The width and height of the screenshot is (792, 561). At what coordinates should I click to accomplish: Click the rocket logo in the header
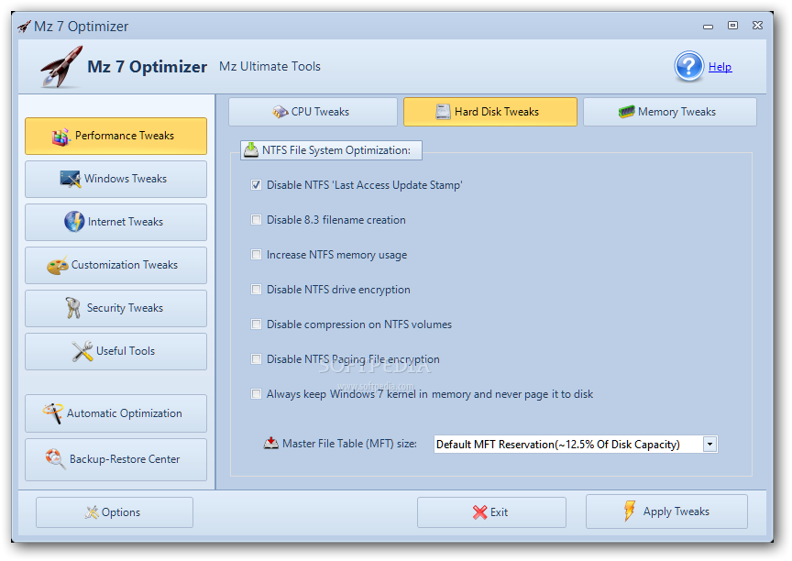[61, 67]
